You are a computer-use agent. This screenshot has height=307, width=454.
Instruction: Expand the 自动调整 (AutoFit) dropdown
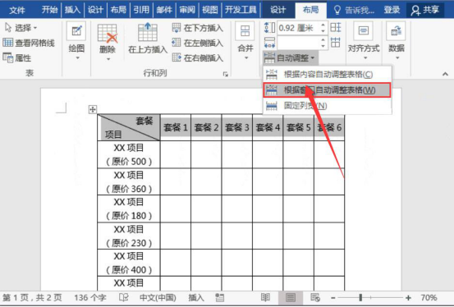(290, 58)
